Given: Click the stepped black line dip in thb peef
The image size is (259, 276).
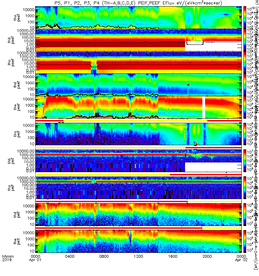Looking at the screenshot, I should click(x=195, y=43).
